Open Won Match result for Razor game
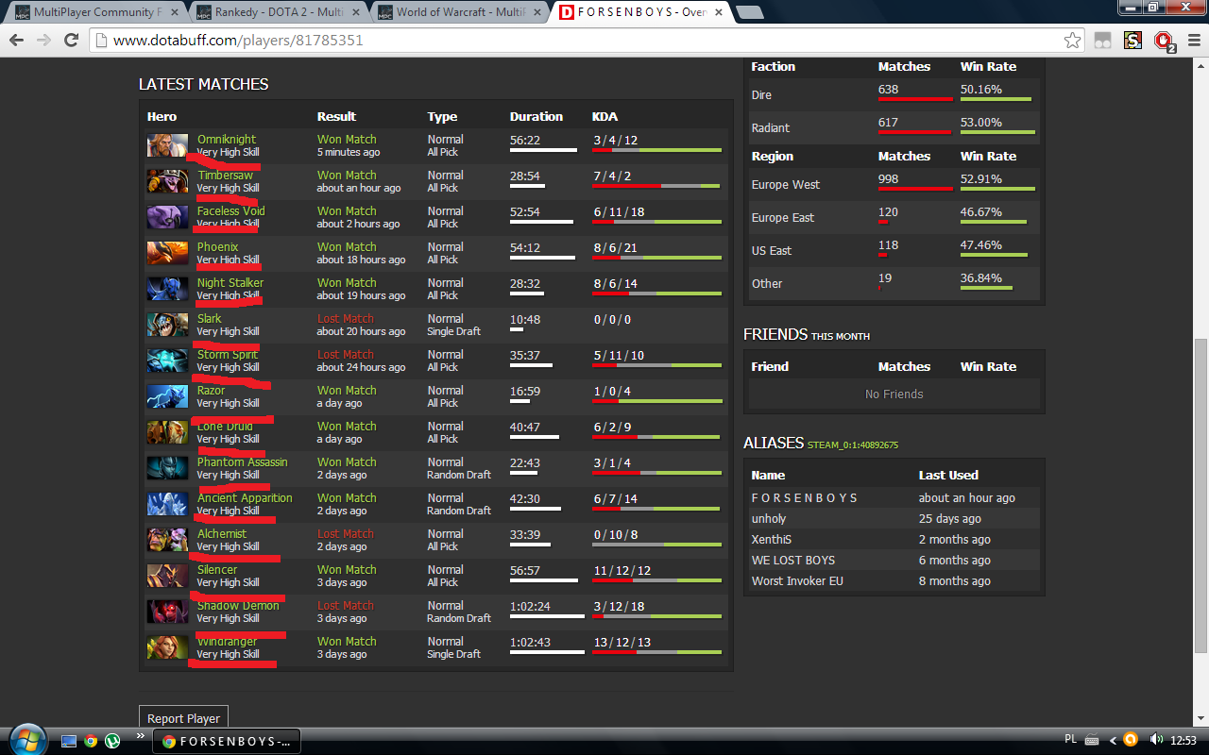Viewport: 1209px width, 755px height. click(x=347, y=391)
